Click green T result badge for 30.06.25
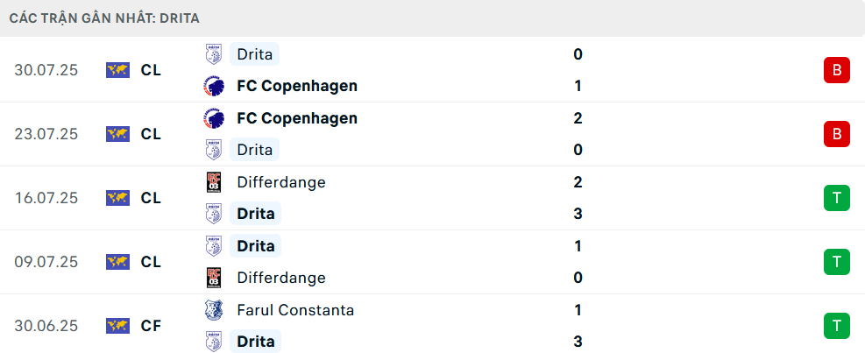Image resolution: width=865 pixels, height=353 pixels. coord(837,326)
